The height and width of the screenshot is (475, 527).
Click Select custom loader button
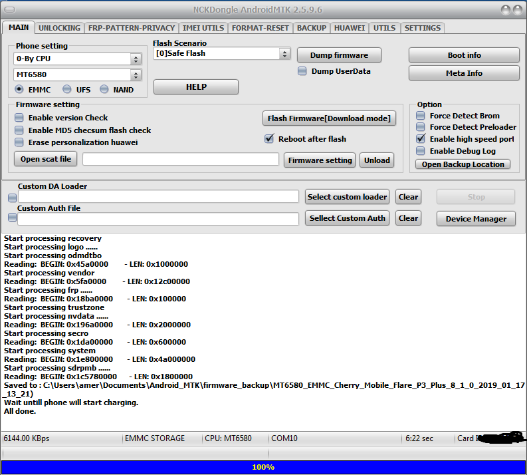click(347, 197)
